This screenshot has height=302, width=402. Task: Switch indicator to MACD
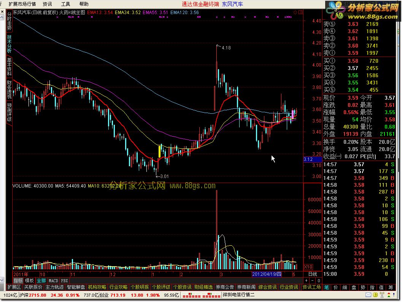(53, 281)
